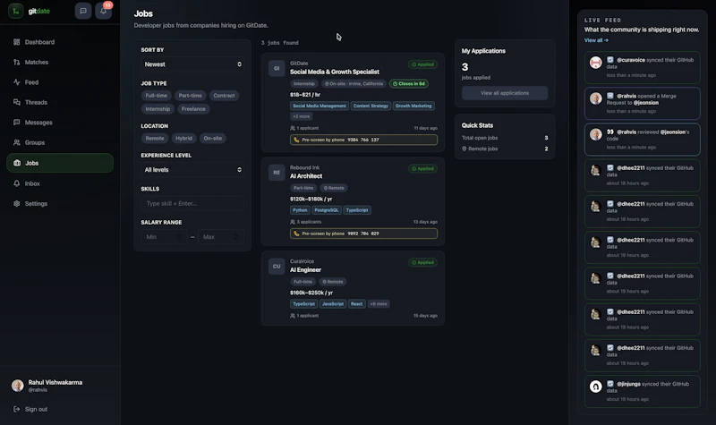Click the GI company logo
Screen dimensions: 716x425
coord(277,68)
